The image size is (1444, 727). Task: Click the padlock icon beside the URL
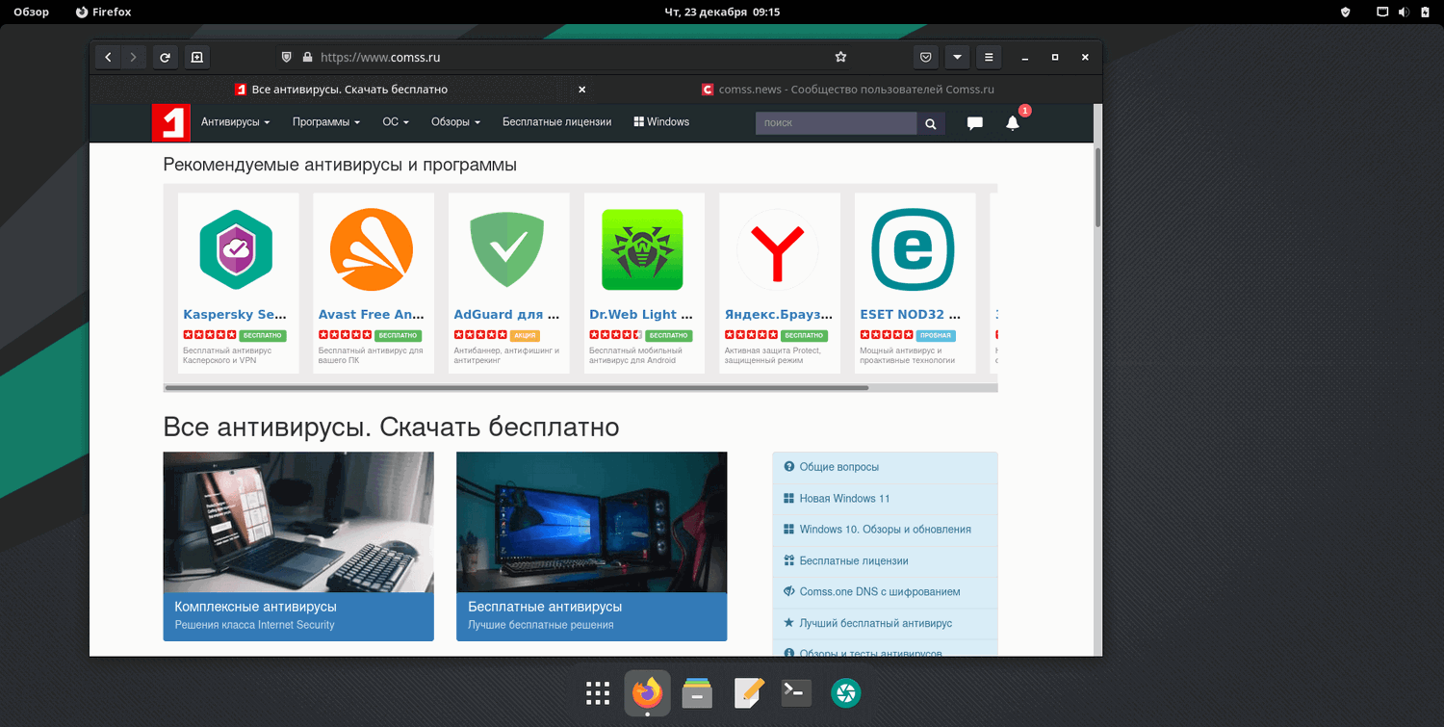click(308, 58)
